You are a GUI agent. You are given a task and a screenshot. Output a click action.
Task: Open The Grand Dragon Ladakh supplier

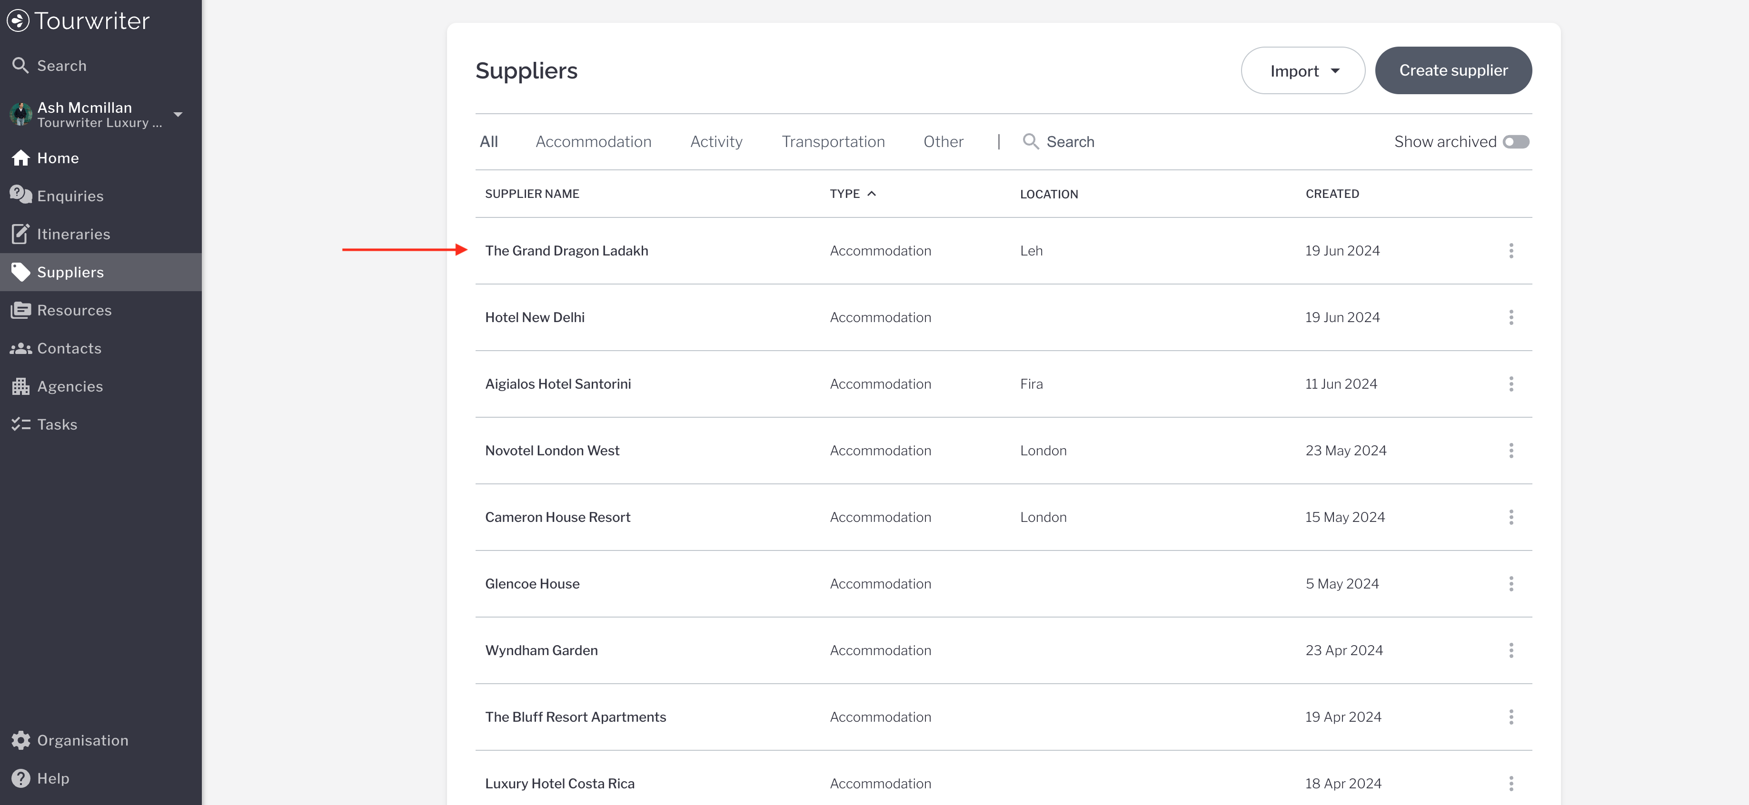pos(566,250)
